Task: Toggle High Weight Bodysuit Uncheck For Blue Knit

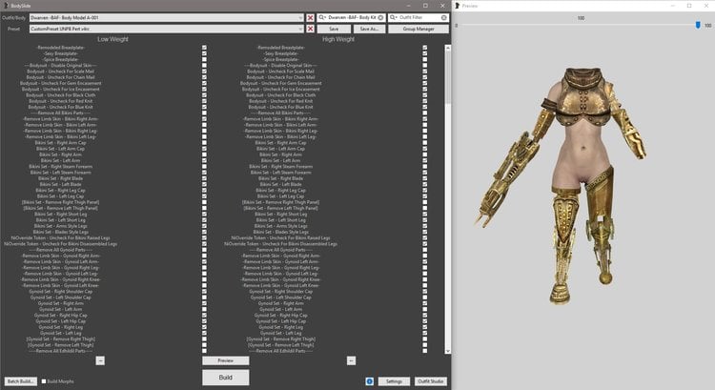Action: point(425,107)
